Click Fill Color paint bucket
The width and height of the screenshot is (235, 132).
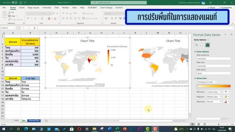(49, 18)
